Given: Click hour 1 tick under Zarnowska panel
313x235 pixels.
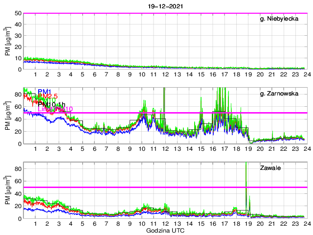Looking at the screenshot, I should [35, 149].
